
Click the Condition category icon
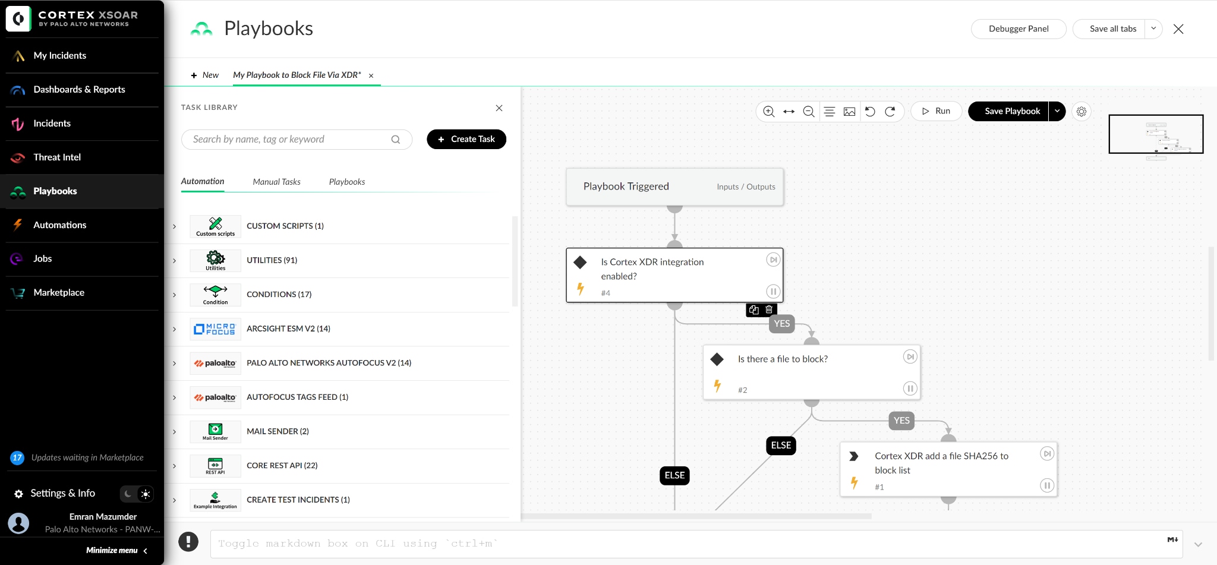click(215, 295)
